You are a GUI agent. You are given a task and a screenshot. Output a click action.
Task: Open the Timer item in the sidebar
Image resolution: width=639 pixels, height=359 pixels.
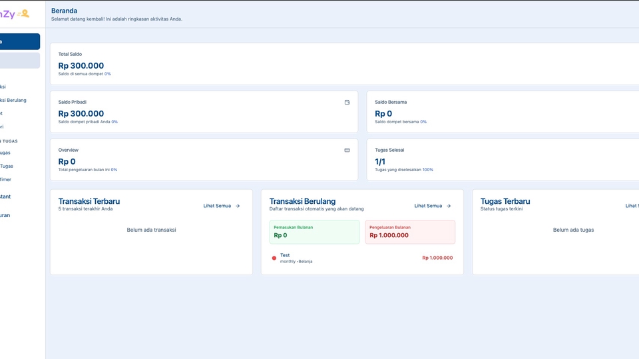(x=6, y=179)
